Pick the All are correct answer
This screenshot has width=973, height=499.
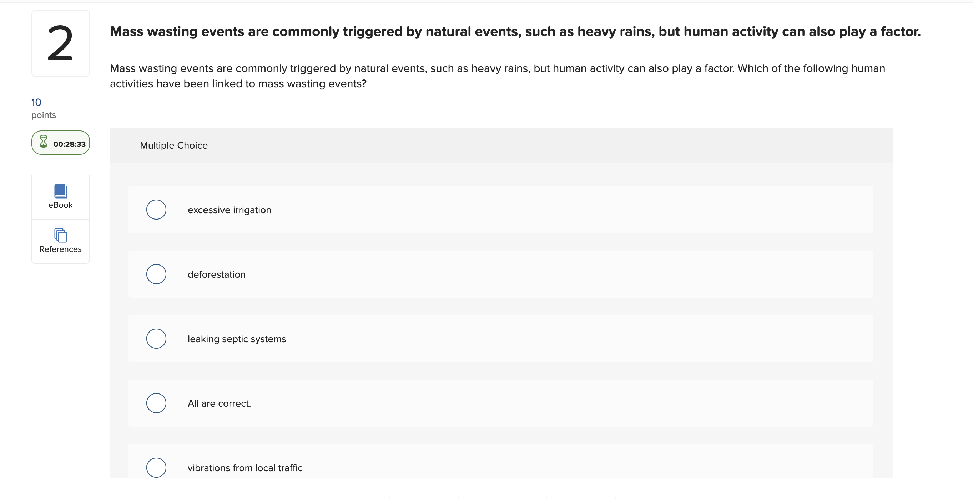pyautogui.click(x=156, y=403)
